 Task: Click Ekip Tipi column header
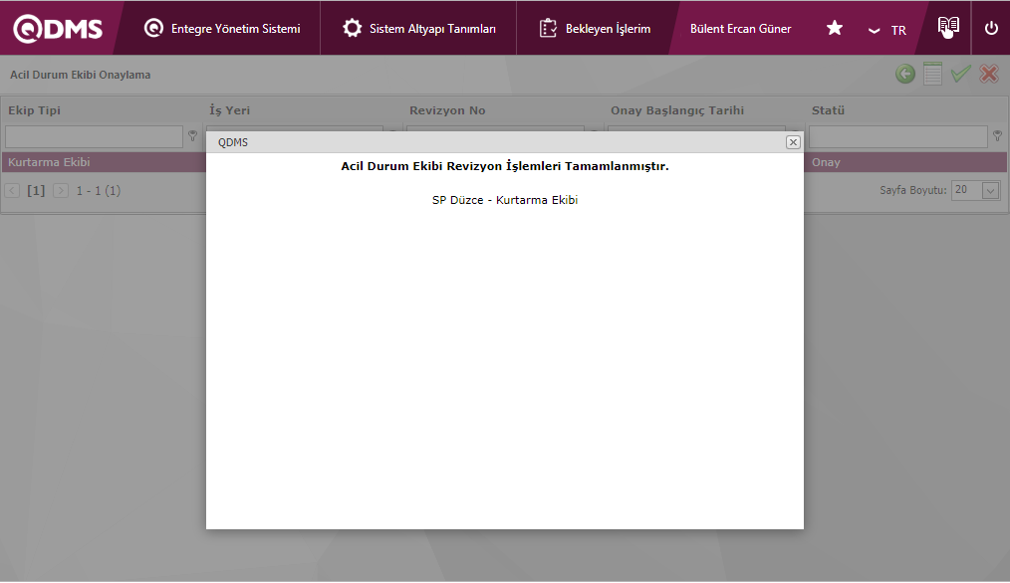34,110
